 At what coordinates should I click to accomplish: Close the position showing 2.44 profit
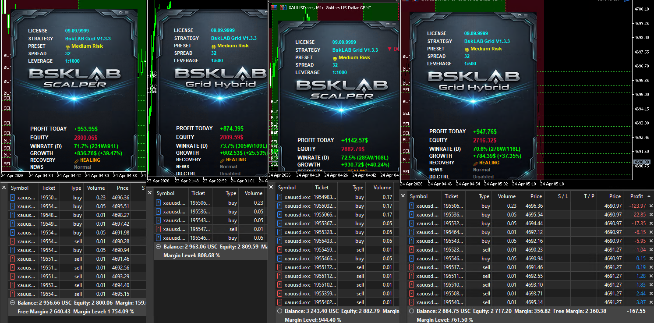coord(650,294)
